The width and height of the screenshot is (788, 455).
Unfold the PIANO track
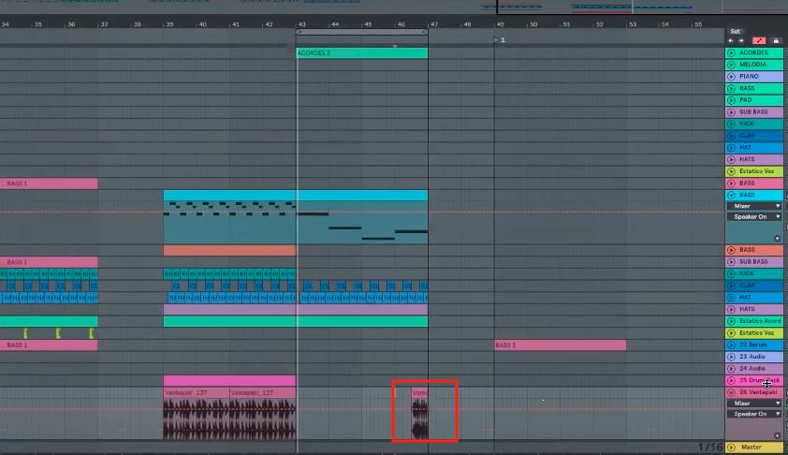click(731, 77)
